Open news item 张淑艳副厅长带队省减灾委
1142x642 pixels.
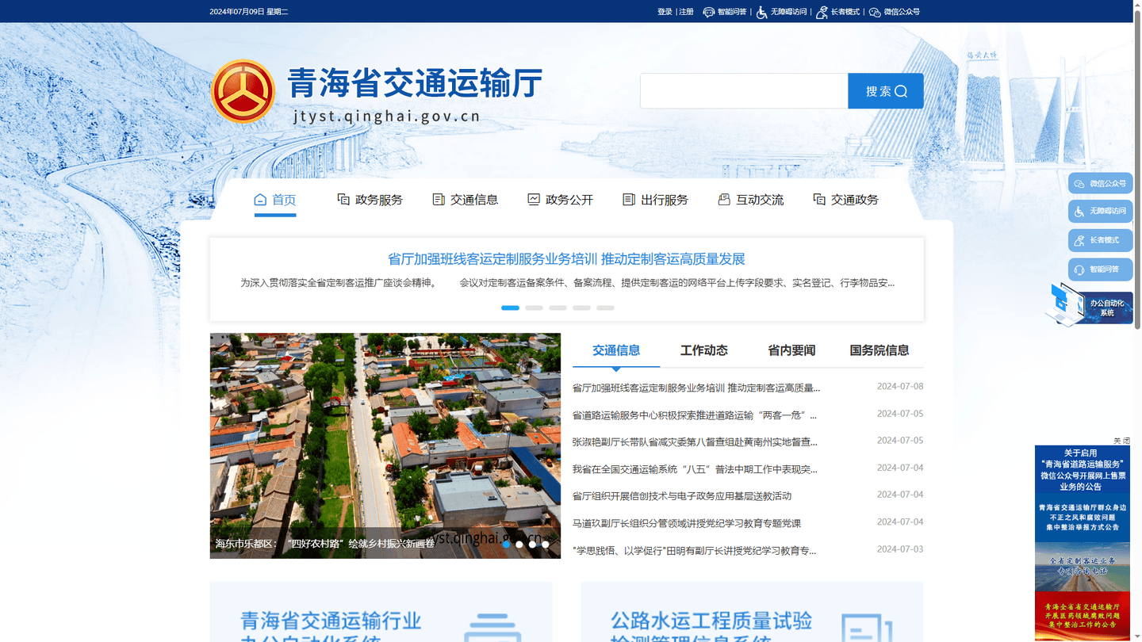(695, 442)
